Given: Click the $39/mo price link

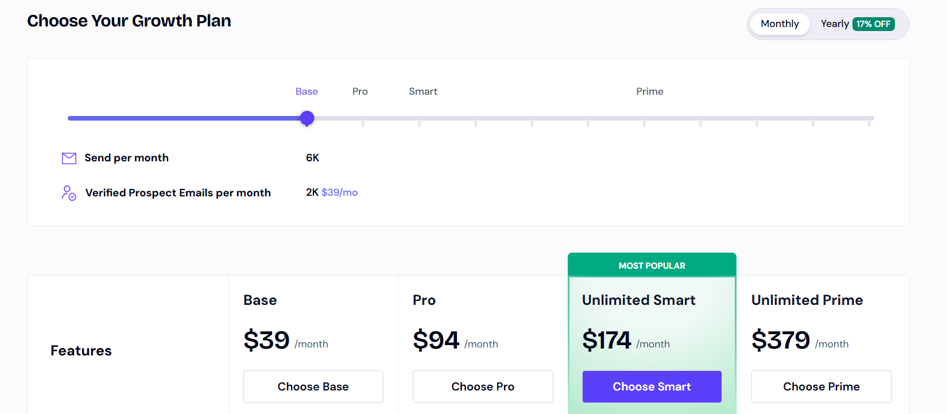Looking at the screenshot, I should 339,192.
